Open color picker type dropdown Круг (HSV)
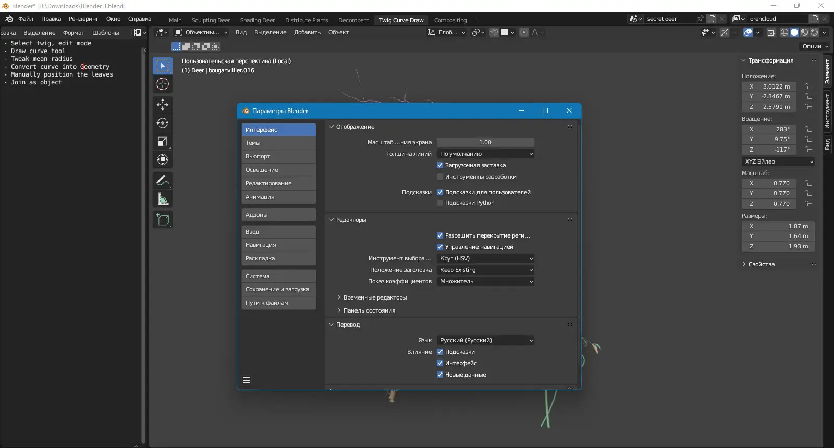The width and height of the screenshot is (834, 448). click(486, 258)
